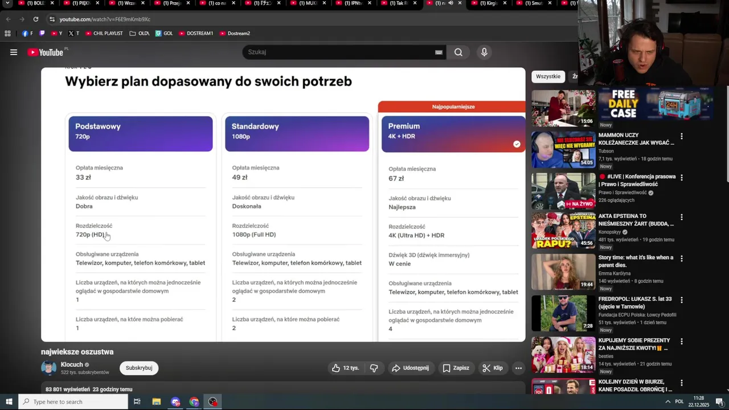Switch to the Kirgis browser tab
This screenshot has height=410, width=729.
[488, 3]
